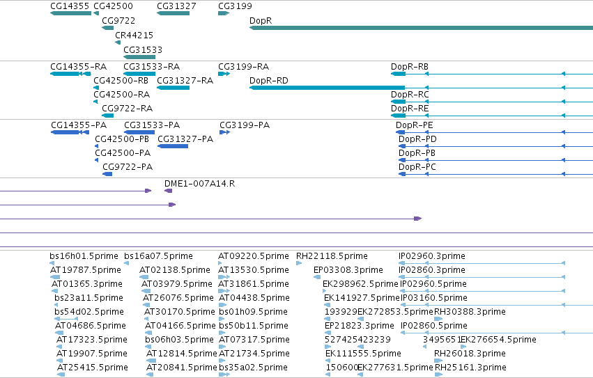Viewport: 593px width, 378px height.
Task: Click the RH30388.3prime EST
Action: tap(438, 319)
